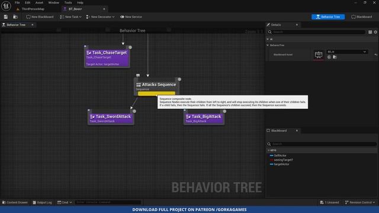Click execution index badge on Task_ChaseTarget
Screen dimensions: 379x213
[130, 47]
